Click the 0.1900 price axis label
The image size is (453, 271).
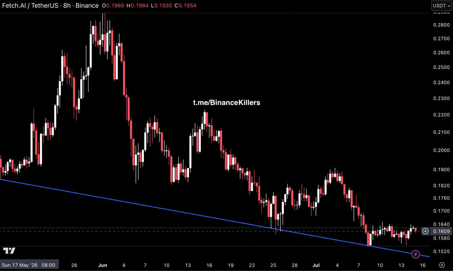(441, 169)
